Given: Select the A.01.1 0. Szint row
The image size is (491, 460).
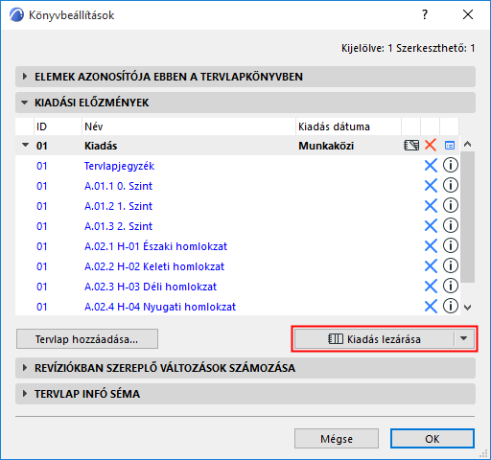Looking at the screenshot, I should pyautogui.click(x=237, y=186).
